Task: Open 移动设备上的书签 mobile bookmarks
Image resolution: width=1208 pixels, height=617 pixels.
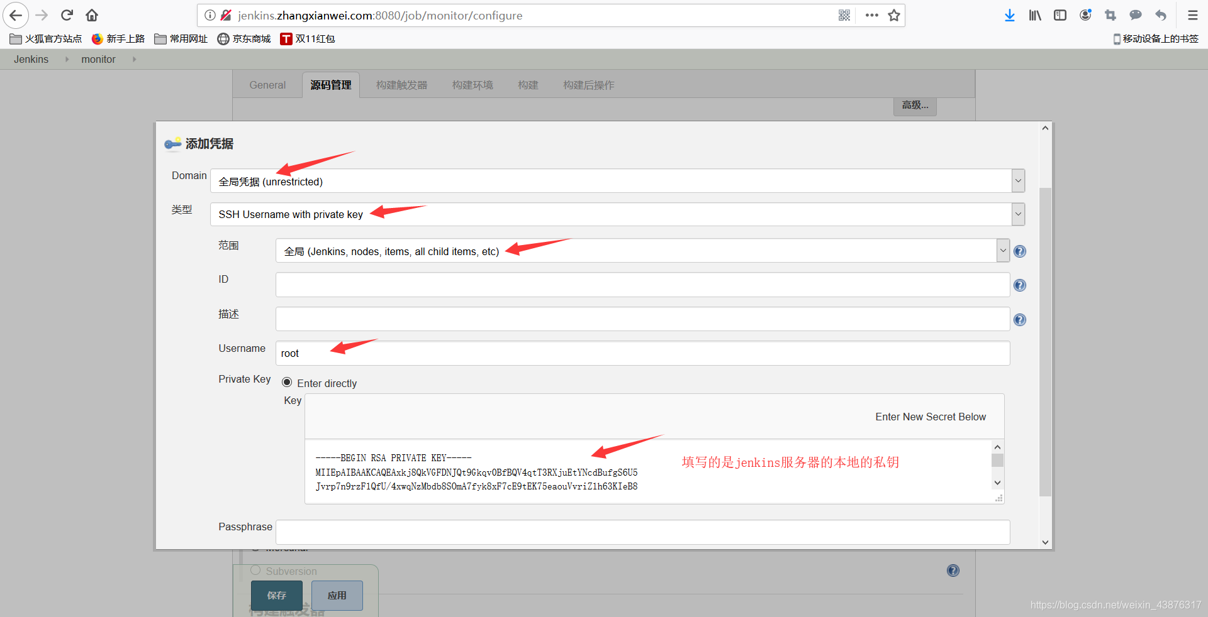Action: coord(1156,39)
